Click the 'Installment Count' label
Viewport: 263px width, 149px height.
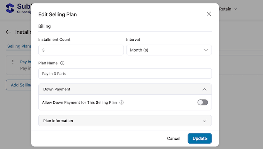(x=54, y=40)
